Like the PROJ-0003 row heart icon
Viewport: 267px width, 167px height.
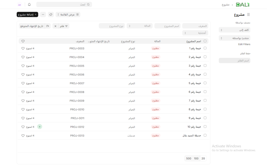pyautogui.click(x=23, y=48)
